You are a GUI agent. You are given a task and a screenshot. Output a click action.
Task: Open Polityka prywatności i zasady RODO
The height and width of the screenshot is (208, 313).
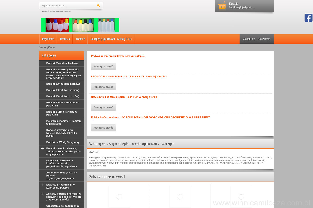(111, 39)
